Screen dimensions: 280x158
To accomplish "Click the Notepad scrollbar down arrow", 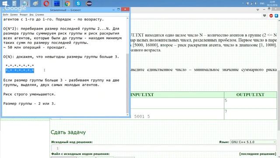I will pos(127,115).
